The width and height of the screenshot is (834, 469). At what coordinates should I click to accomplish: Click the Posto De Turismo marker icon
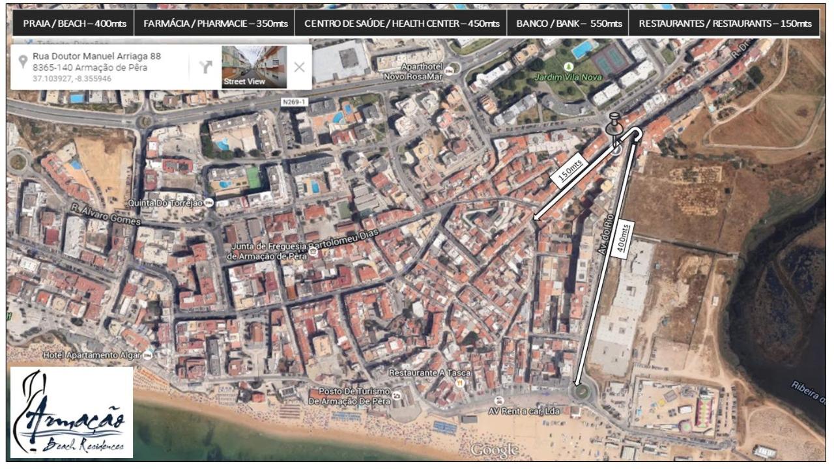click(397, 395)
